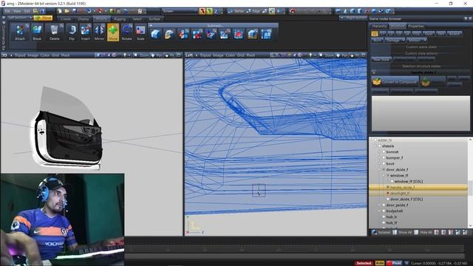This screenshot has width=473, height=266.
Task: Collapse the door_dside_f tree node
Action: click(x=379, y=169)
